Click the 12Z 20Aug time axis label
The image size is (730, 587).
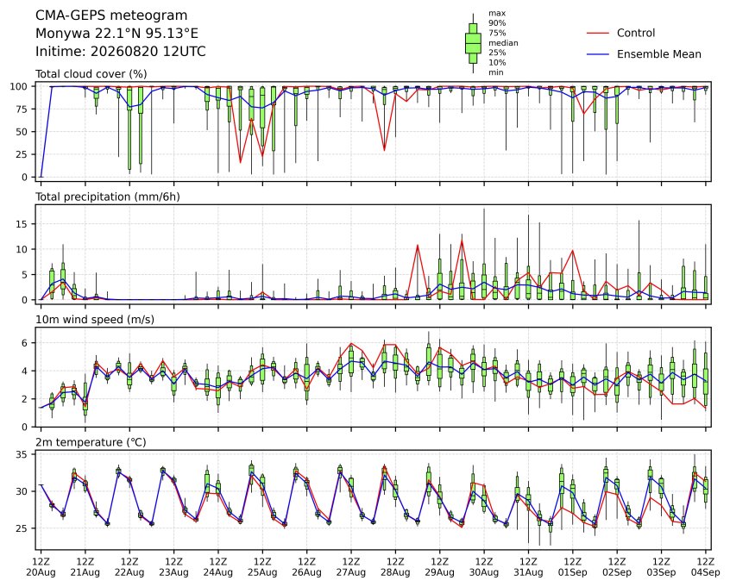[41, 567]
